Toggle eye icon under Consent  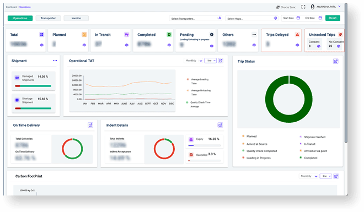tap(319, 46)
